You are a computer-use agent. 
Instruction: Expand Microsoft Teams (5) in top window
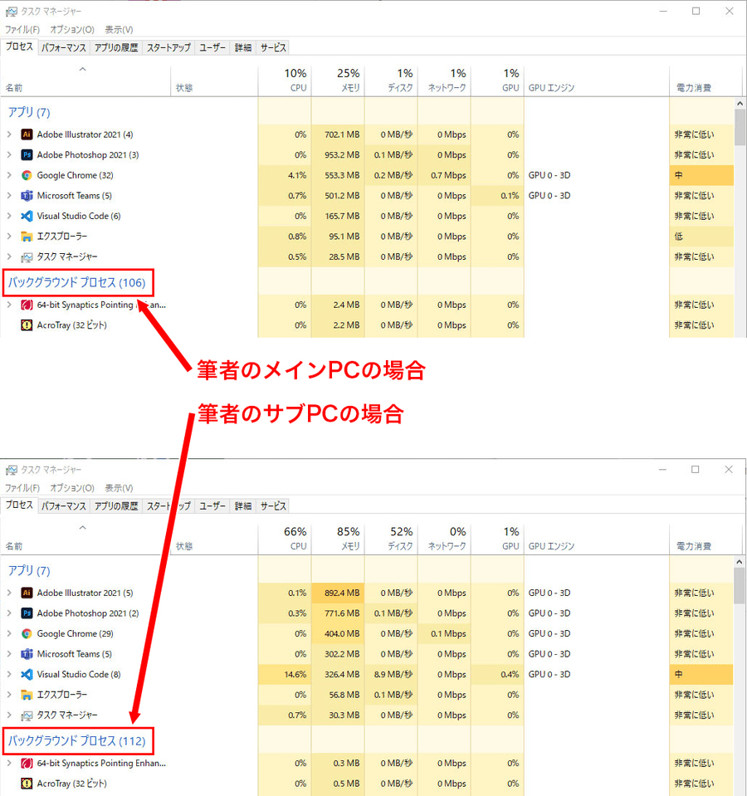(9, 195)
